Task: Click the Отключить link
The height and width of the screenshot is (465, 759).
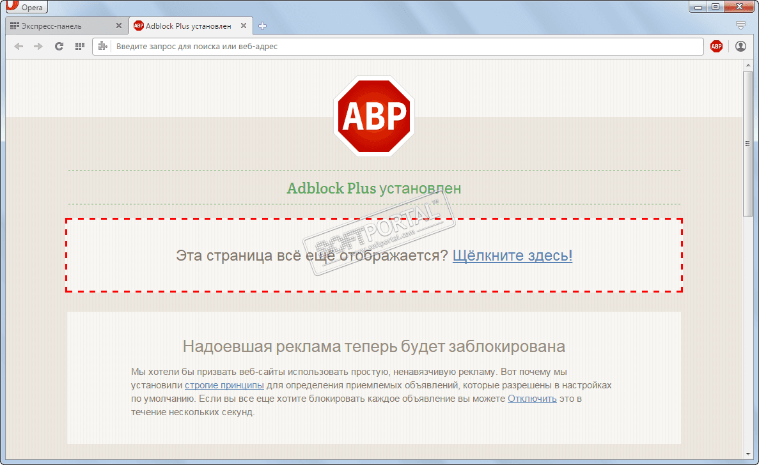Action: (x=532, y=399)
